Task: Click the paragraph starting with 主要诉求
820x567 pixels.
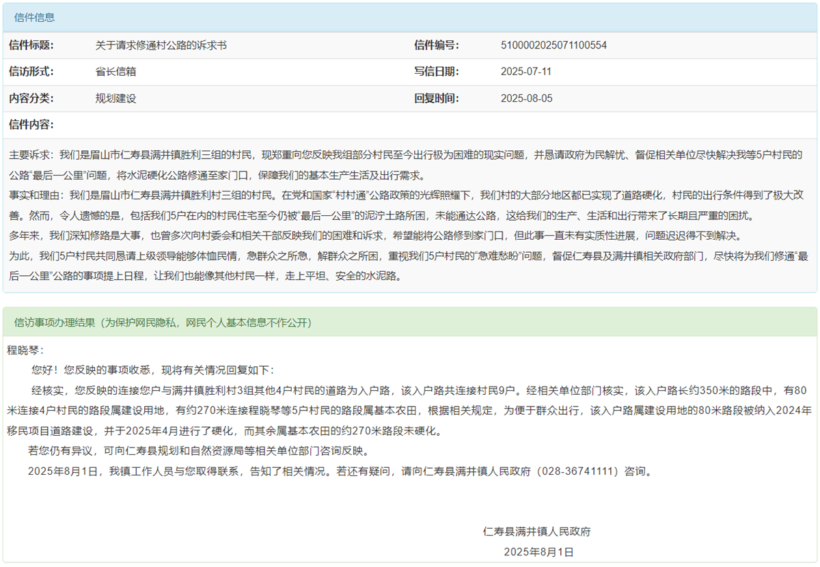Action: point(410,164)
